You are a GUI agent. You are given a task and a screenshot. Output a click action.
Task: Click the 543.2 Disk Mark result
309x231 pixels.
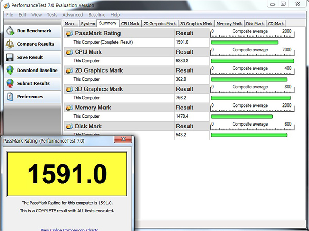pyautogui.click(x=181, y=135)
